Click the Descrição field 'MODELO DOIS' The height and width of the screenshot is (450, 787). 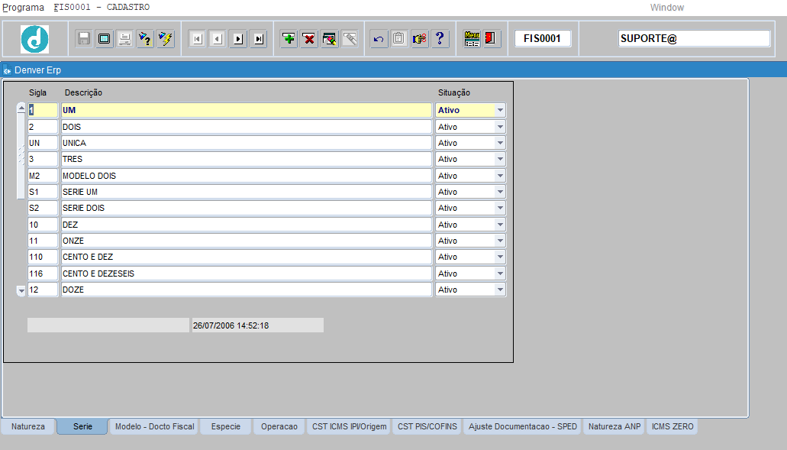click(x=247, y=176)
